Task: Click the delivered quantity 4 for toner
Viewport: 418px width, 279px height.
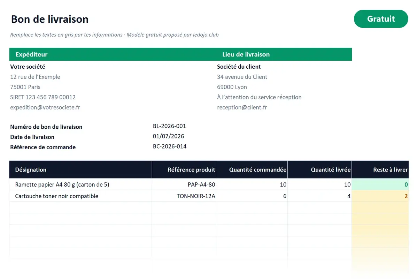Action: point(320,196)
